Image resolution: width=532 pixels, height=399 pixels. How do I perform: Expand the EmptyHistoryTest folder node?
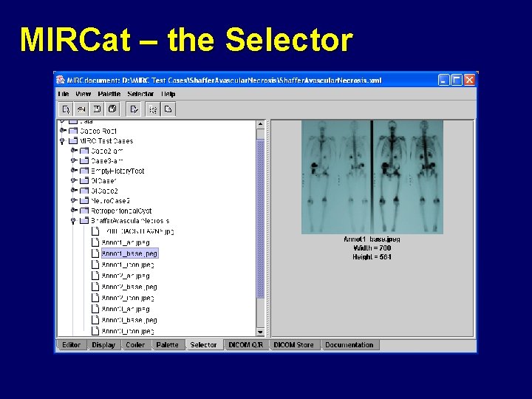coord(74,171)
